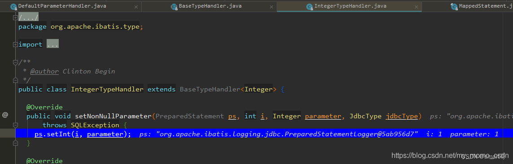Screen dimensions: 513x164
Task: Click the fold marker at method closing brace
Action: 15,143
